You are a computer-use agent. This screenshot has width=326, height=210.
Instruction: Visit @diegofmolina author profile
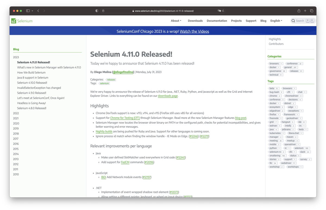(x=124, y=72)
